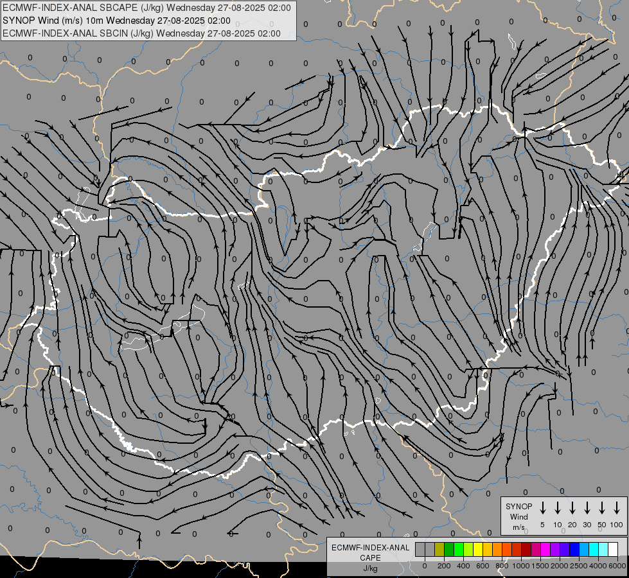Click the 2500 tick label under CAPE colorbar

[578, 566]
